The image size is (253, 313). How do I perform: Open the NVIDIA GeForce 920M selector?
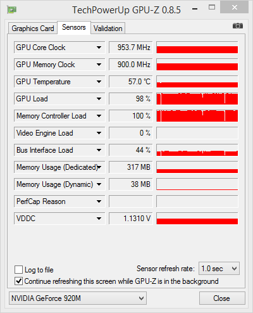click(x=78, y=298)
